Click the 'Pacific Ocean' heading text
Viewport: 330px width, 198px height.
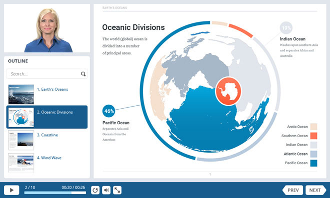tap(116, 123)
